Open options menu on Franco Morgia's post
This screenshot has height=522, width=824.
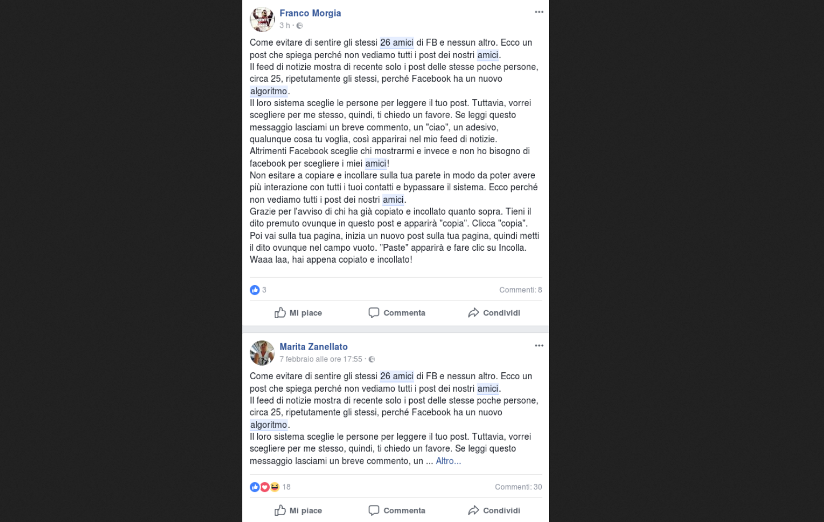point(539,12)
